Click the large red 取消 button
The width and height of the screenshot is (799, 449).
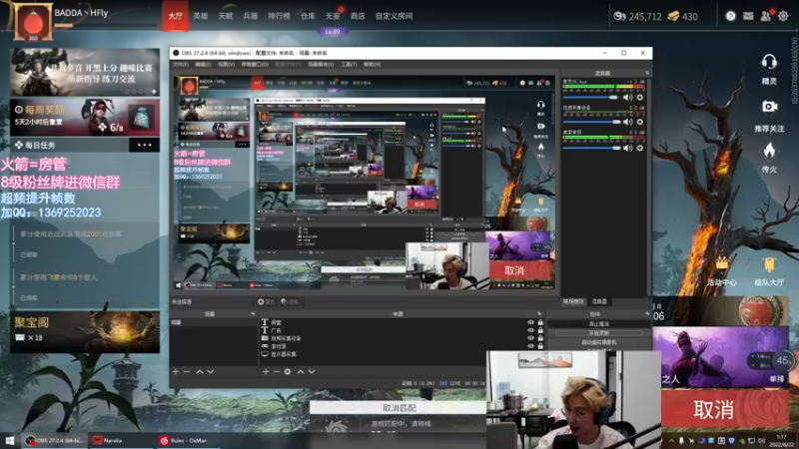point(725,409)
